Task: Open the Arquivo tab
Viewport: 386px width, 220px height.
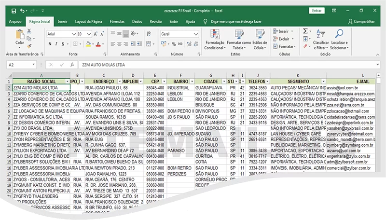Action: [15, 22]
